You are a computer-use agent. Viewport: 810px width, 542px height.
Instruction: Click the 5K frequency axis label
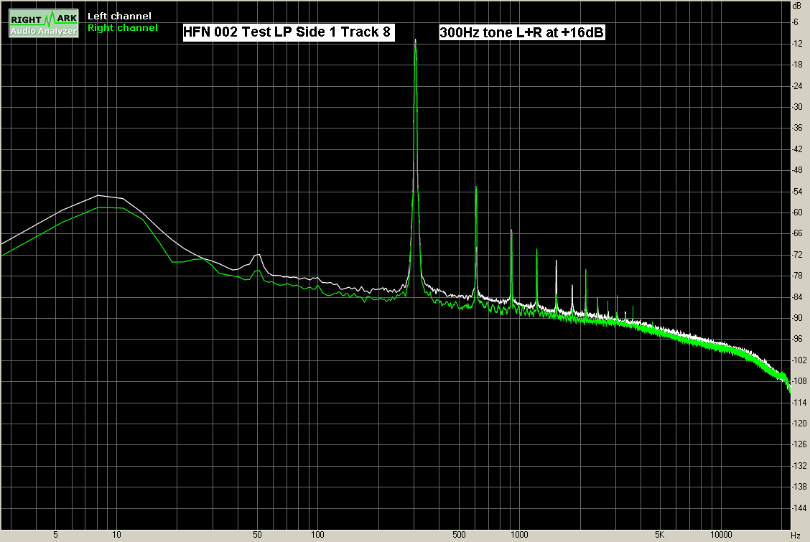[x=660, y=535]
